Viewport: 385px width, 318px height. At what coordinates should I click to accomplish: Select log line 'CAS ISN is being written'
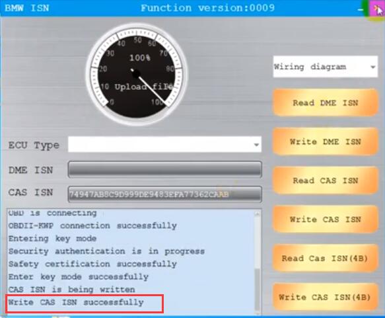coord(71,290)
